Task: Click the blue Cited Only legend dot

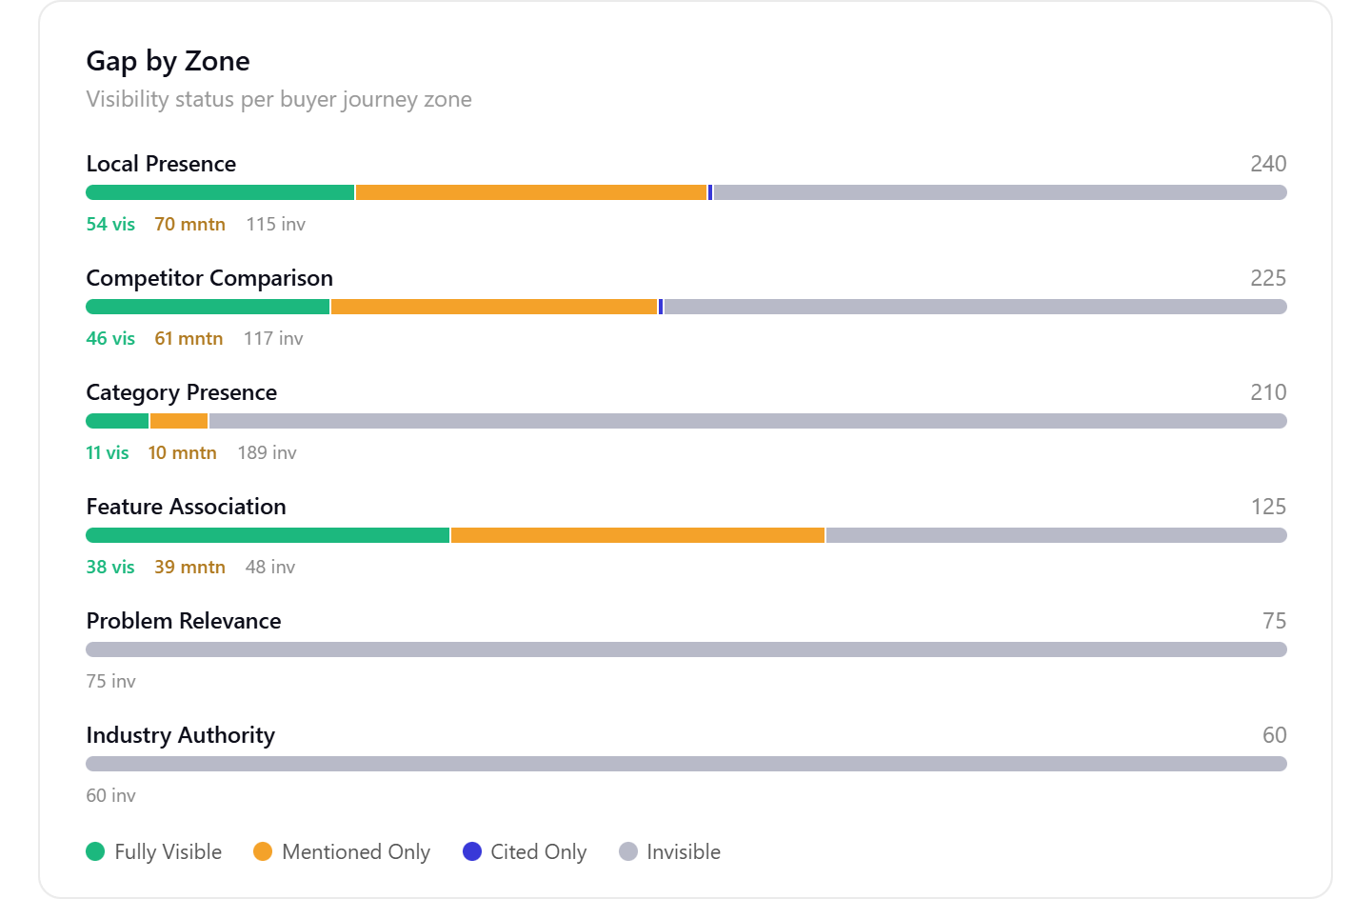Action: [x=472, y=851]
